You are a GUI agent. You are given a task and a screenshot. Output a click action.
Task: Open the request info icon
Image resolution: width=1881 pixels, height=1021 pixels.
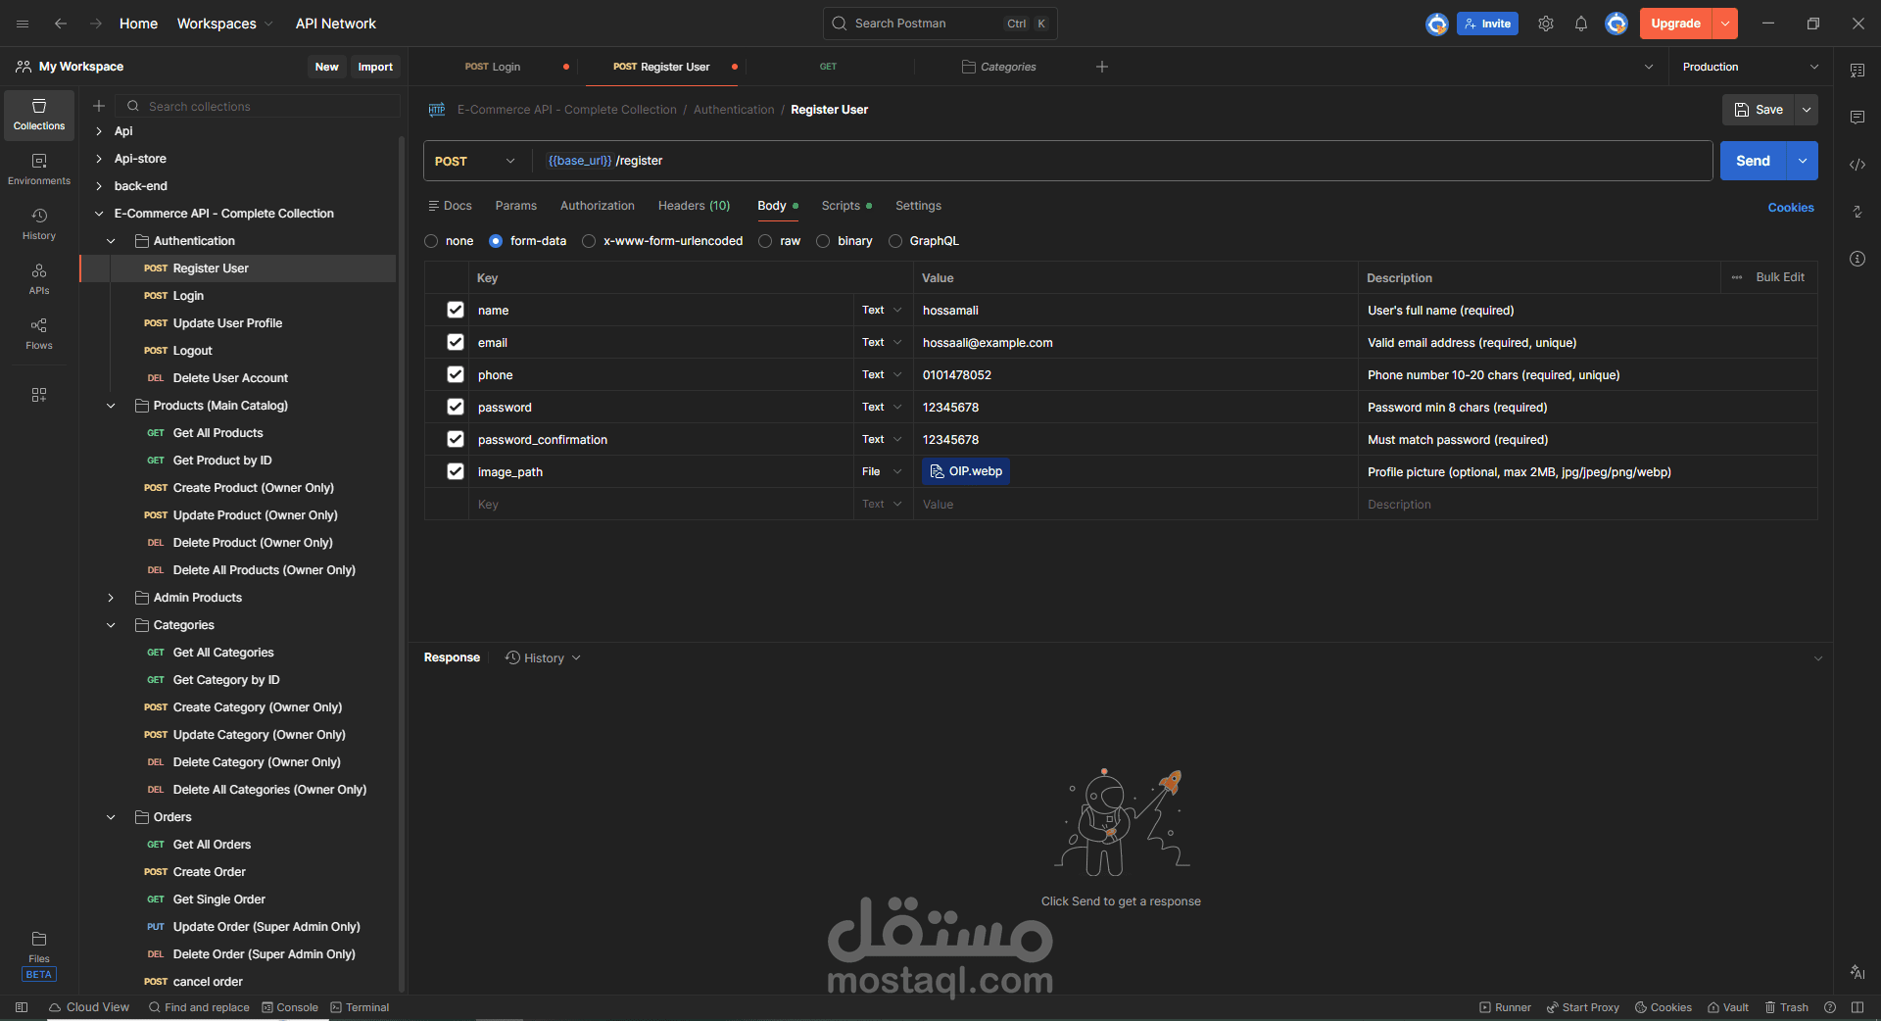(1857, 259)
